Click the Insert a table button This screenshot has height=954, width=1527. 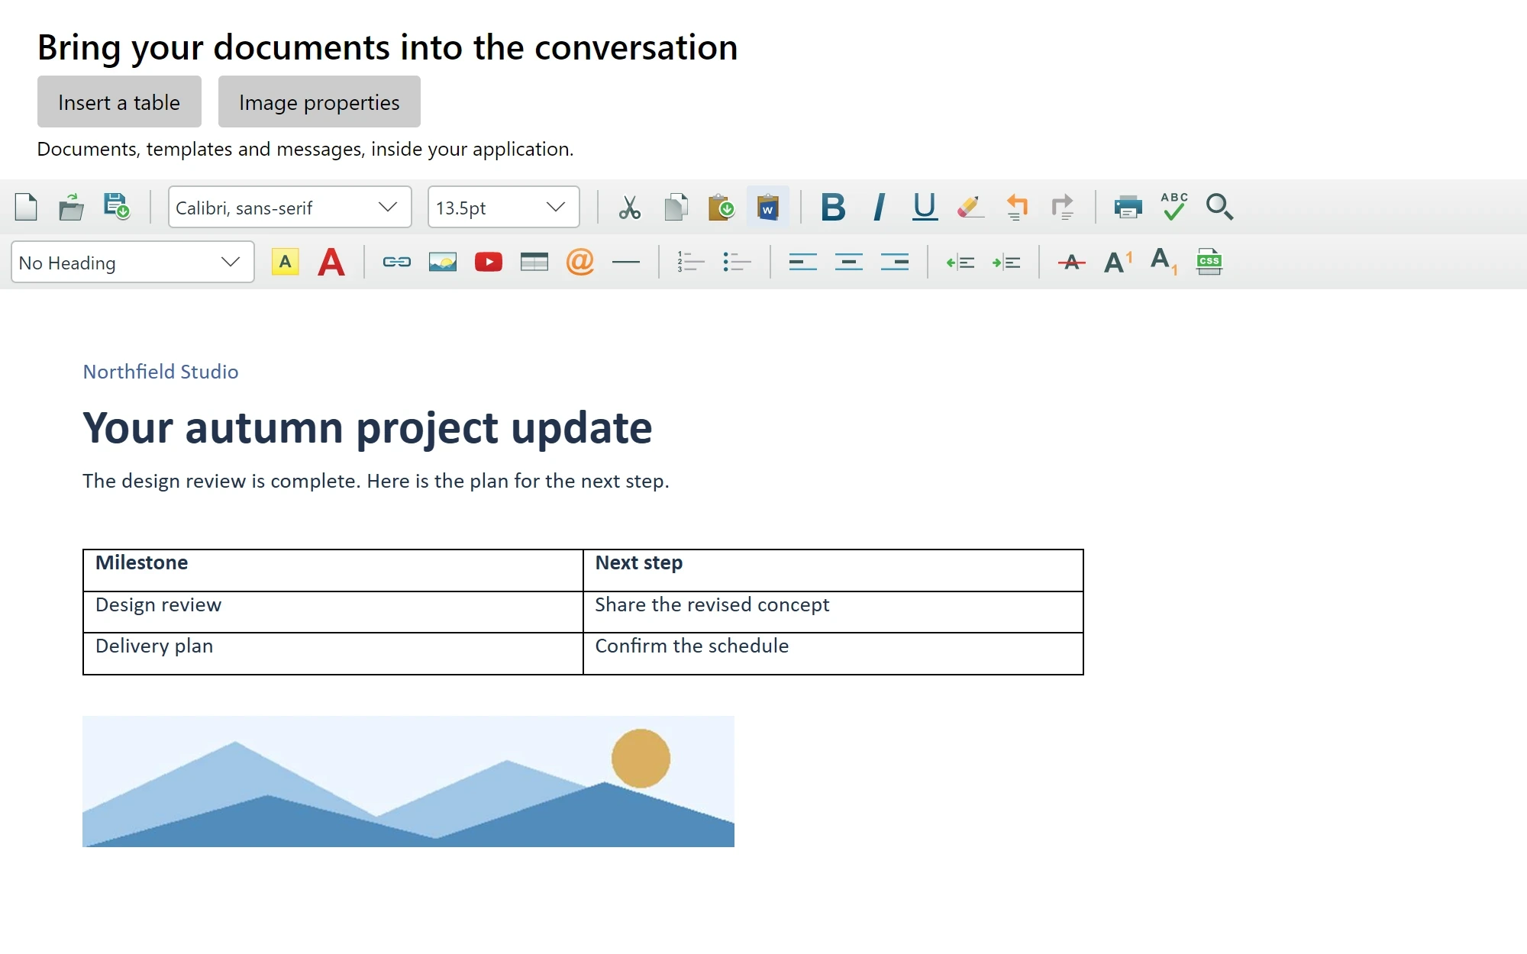pos(119,102)
